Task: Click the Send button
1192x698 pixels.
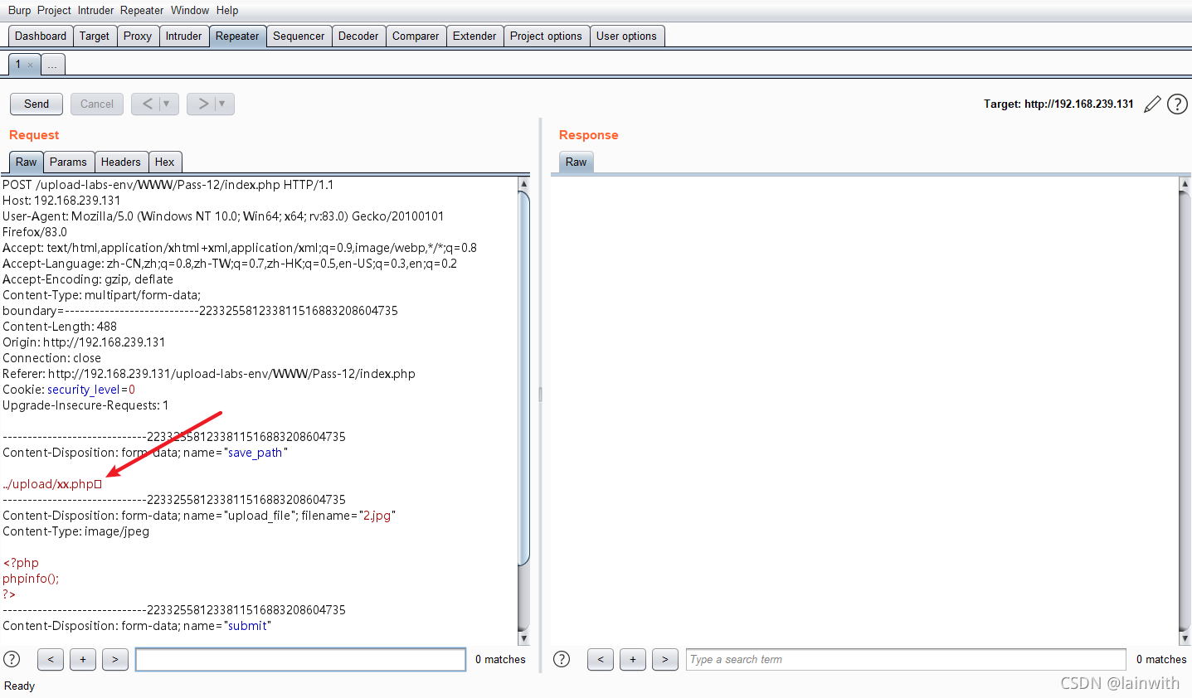Action: click(x=36, y=104)
